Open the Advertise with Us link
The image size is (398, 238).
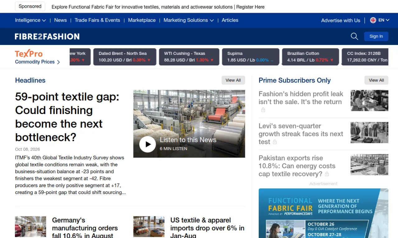[340, 20]
